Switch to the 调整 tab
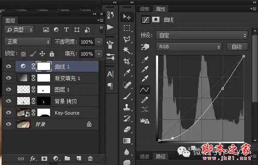This screenshot has width=258, height=165. [x=144, y=9]
